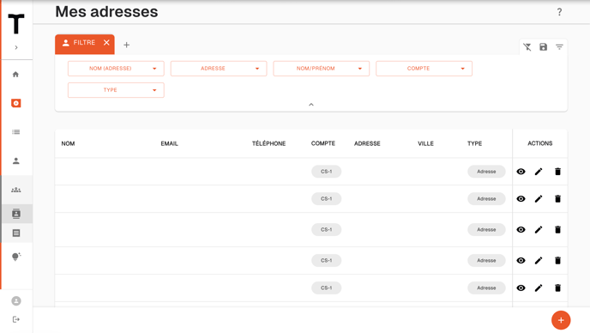Edit second row address with pencil

tap(539, 198)
